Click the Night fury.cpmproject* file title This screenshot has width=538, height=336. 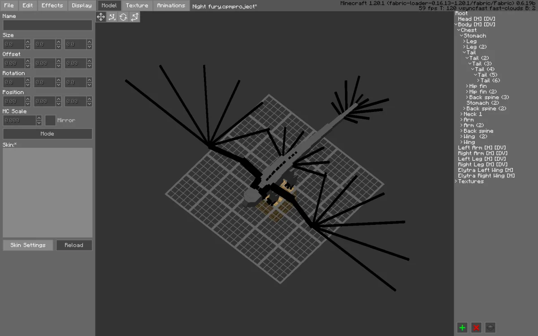225,6
